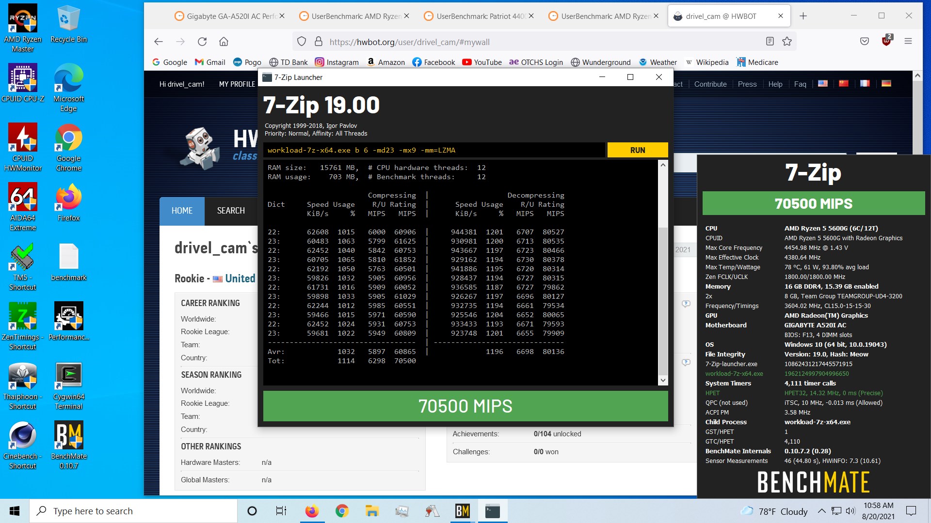This screenshot has width=931, height=523.
Task: Open Wikipedia bookmark
Action: (x=707, y=62)
